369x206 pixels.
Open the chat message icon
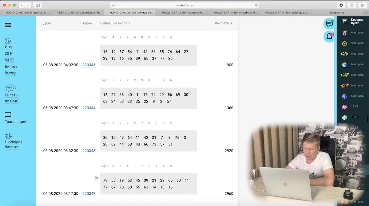click(x=329, y=24)
